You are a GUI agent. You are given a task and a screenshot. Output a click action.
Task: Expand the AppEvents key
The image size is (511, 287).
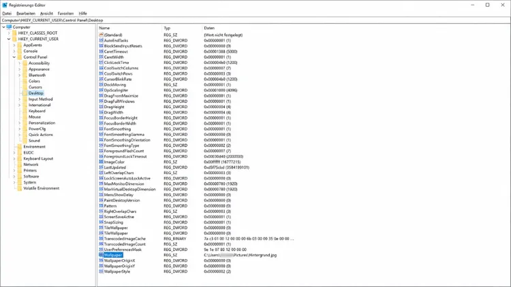tap(14, 45)
